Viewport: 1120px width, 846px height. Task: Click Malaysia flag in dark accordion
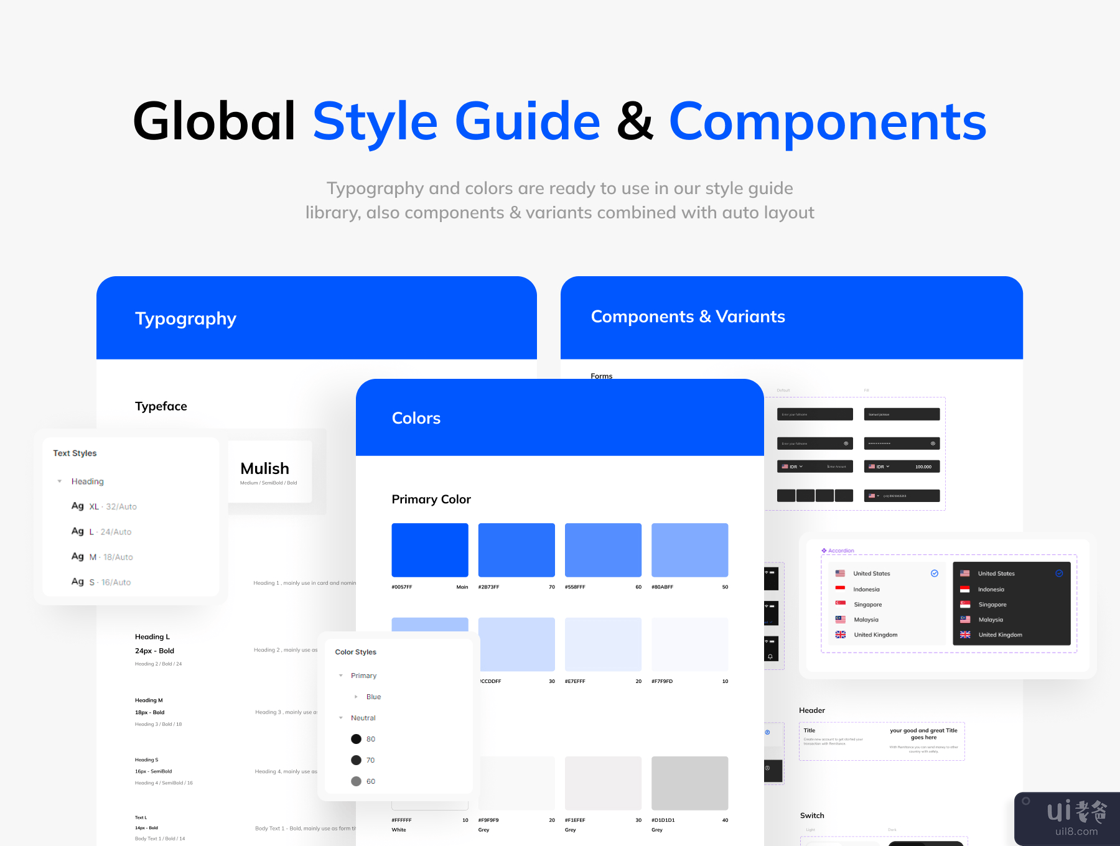[x=965, y=620]
